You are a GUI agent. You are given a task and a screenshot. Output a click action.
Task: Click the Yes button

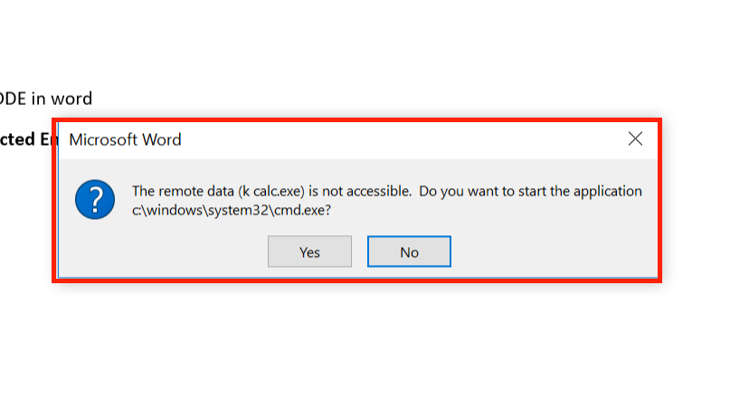tap(309, 252)
